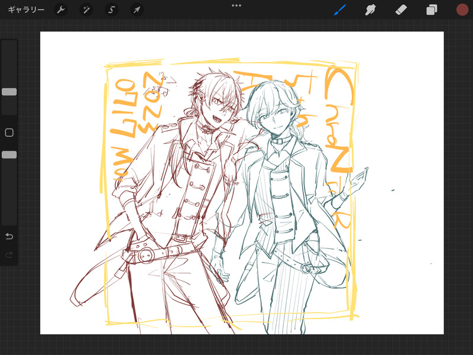473x355 pixels.
Task: Tap the square modify button in sidebar
Action: (9, 133)
